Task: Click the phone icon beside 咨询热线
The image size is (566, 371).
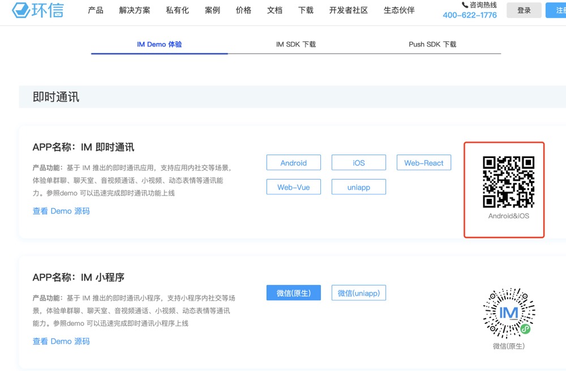Action: [465, 5]
